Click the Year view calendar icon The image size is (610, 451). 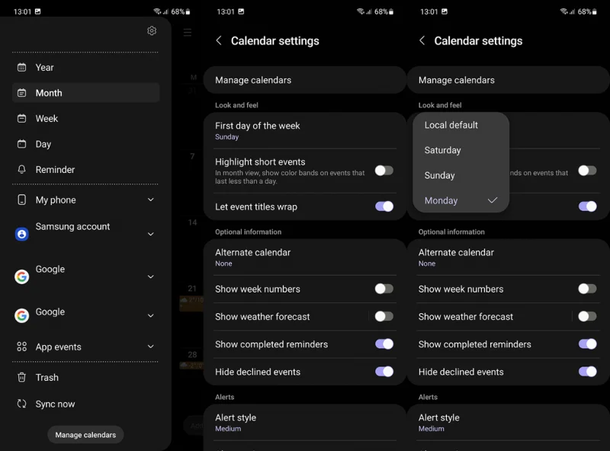[22, 67]
